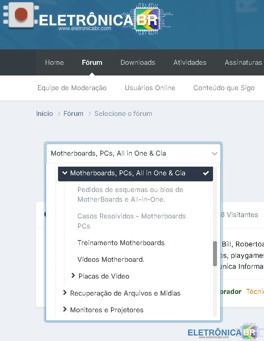Click the checkmark on selected Motherboards option
The height and width of the screenshot is (341, 264).
click(206, 173)
